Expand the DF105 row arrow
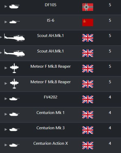Viewport: 121px width, 153px height. (x=6, y=6)
